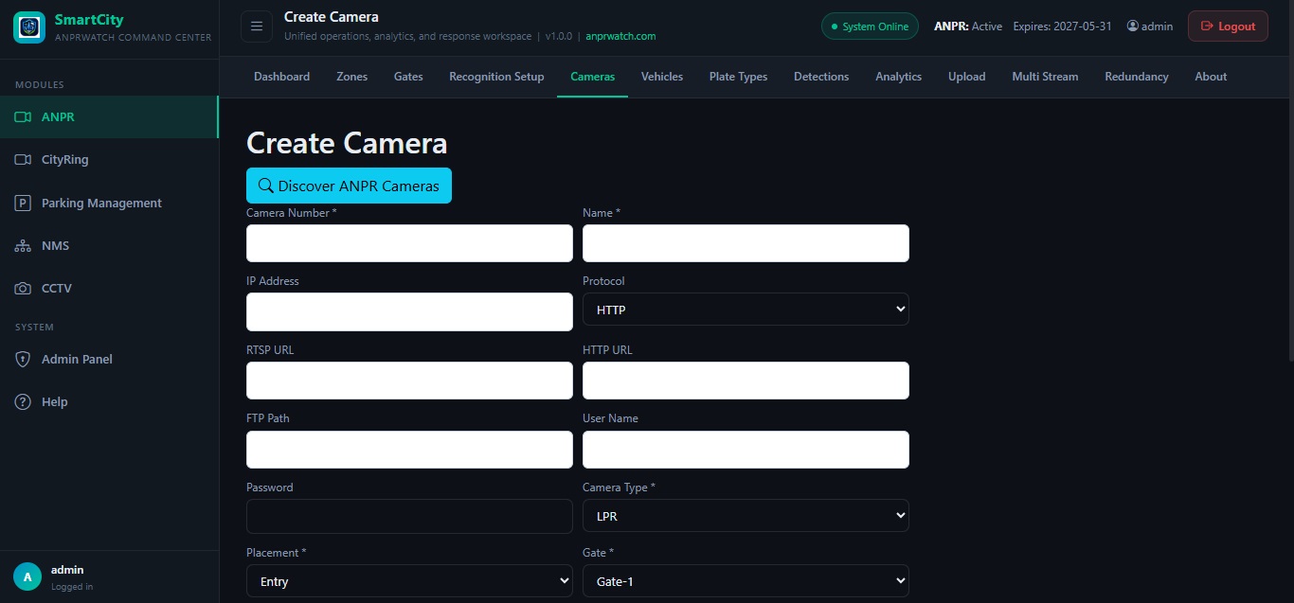The height and width of the screenshot is (603, 1294).
Task: Click the 'Expires: 2027-05-31' text
Action: click(1062, 27)
